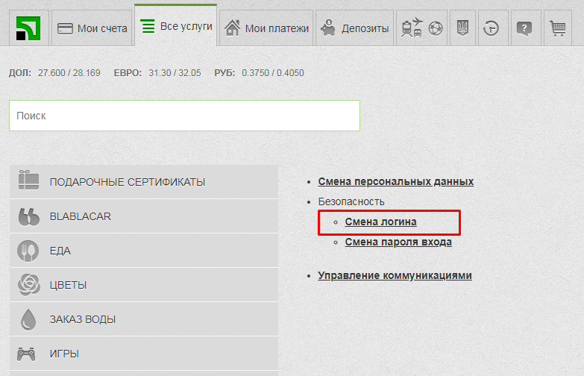Click the BlaBlaCar quotes icon
Screen dimensions: 584x376
(x=28, y=217)
